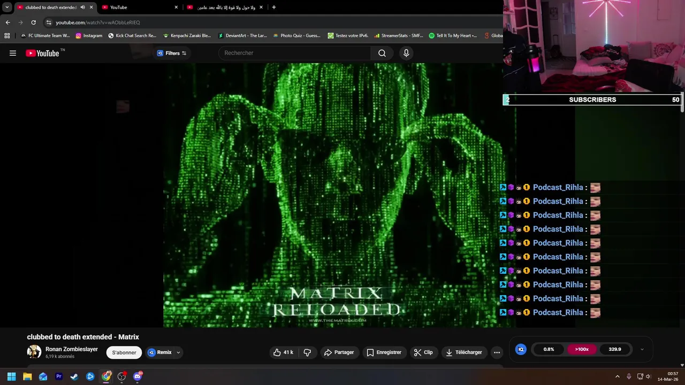
Task: Open the apps grid in bookmarks bar
Action: click(7, 36)
